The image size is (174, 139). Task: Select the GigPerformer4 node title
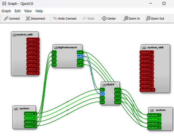68,48
